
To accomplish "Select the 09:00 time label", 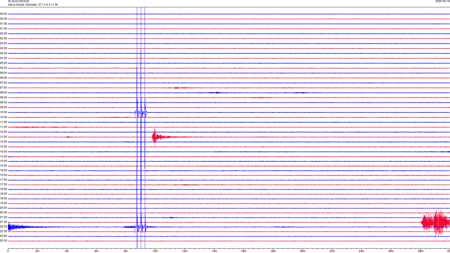I will tap(3, 103).
